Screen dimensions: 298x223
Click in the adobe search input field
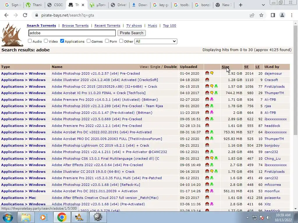(x=72, y=33)
